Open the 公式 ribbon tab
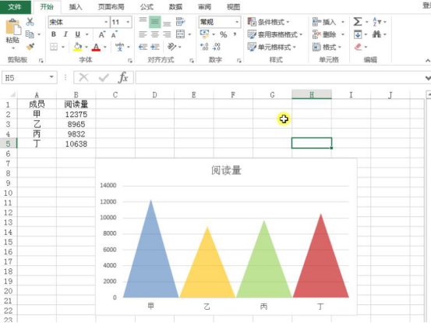The image size is (431, 323). (147, 7)
